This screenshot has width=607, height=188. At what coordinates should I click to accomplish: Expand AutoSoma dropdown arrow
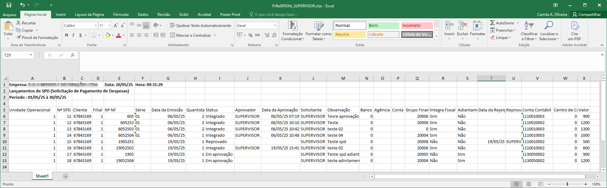[518, 23]
